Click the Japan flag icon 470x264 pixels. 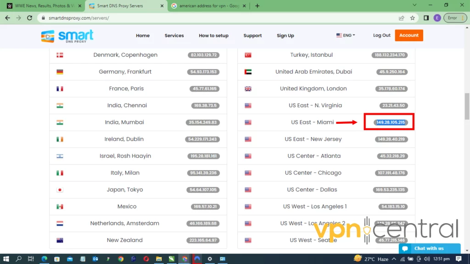(x=59, y=189)
